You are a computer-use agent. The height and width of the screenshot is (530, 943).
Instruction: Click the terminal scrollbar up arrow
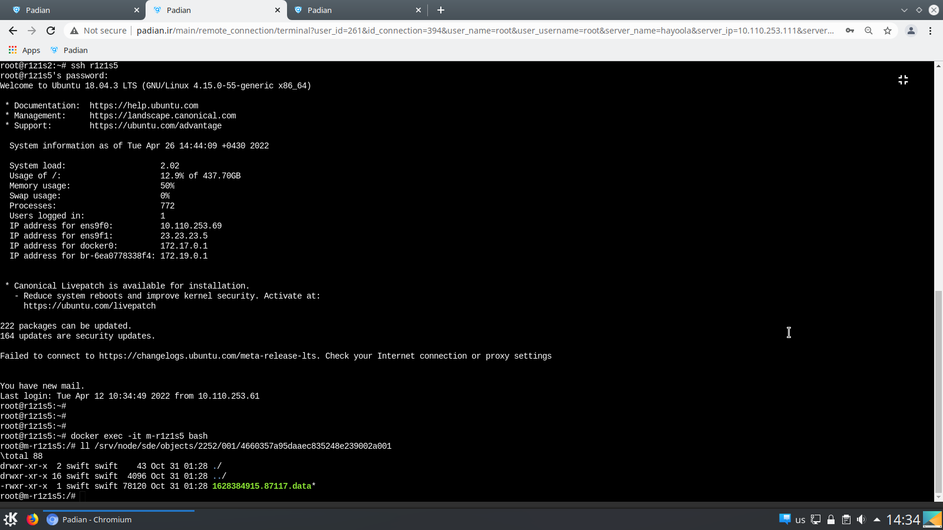[x=938, y=65]
